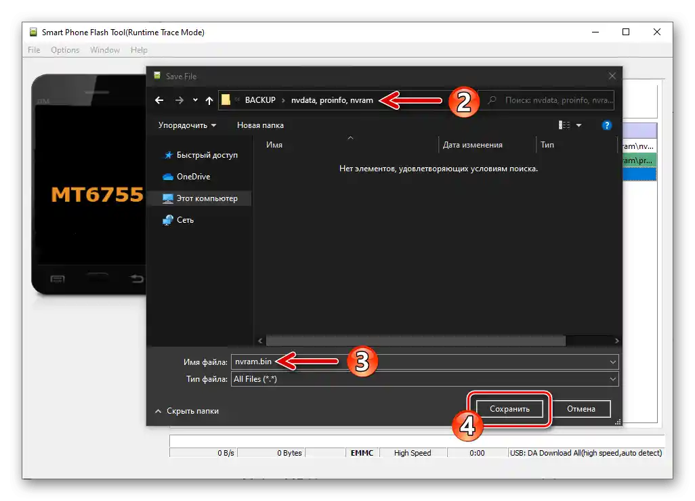Open recent locations dropdown arrow
Image resolution: width=695 pixels, height=501 pixels.
pos(195,101)
